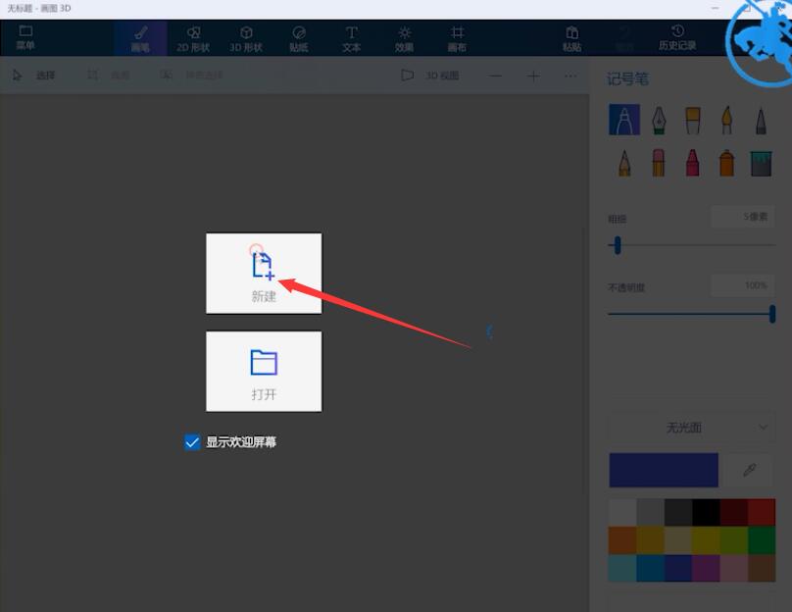This screenshot has height=612, width=792.
Task: Select the fill bucket tool
Action: point(761,162)
